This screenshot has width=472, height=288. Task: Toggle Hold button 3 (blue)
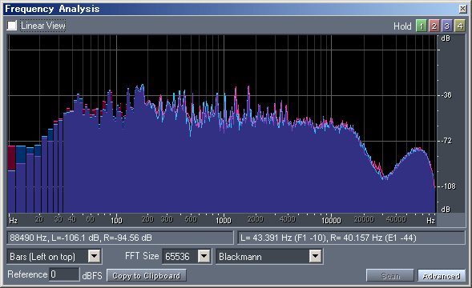coord(446,26)
